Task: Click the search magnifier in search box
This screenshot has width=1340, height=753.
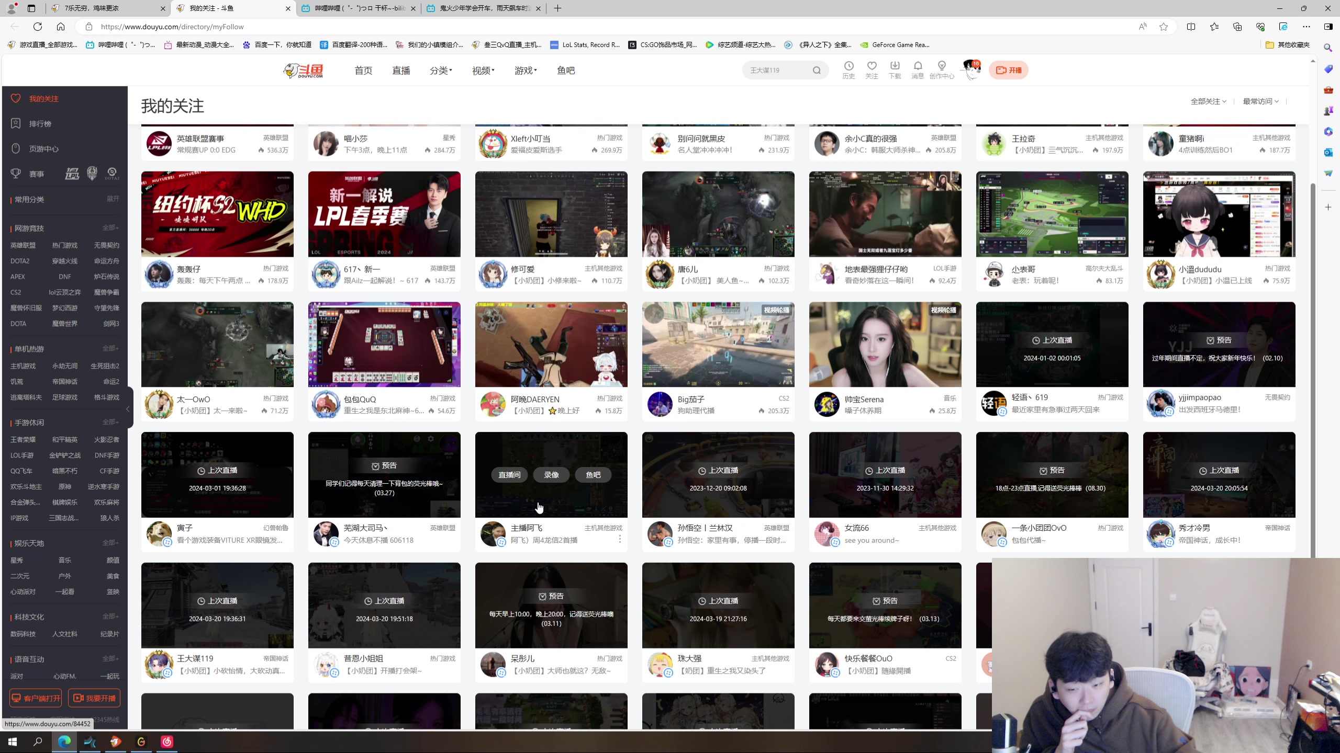Action: tap(817, 71)
